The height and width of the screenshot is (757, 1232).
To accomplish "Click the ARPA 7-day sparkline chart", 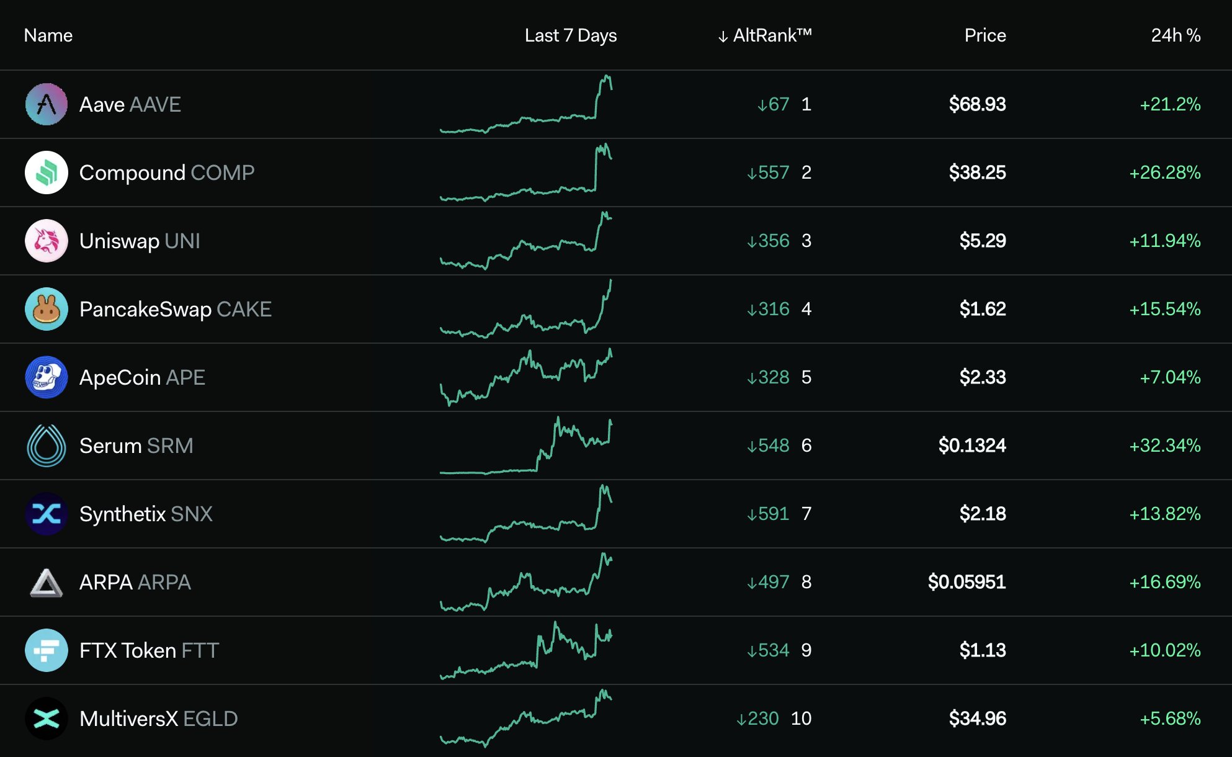I will pyautogui.click(x=526, y=582).
